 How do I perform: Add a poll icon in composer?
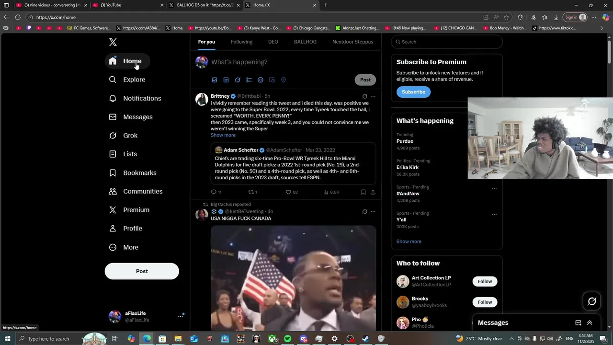[249, 80]
